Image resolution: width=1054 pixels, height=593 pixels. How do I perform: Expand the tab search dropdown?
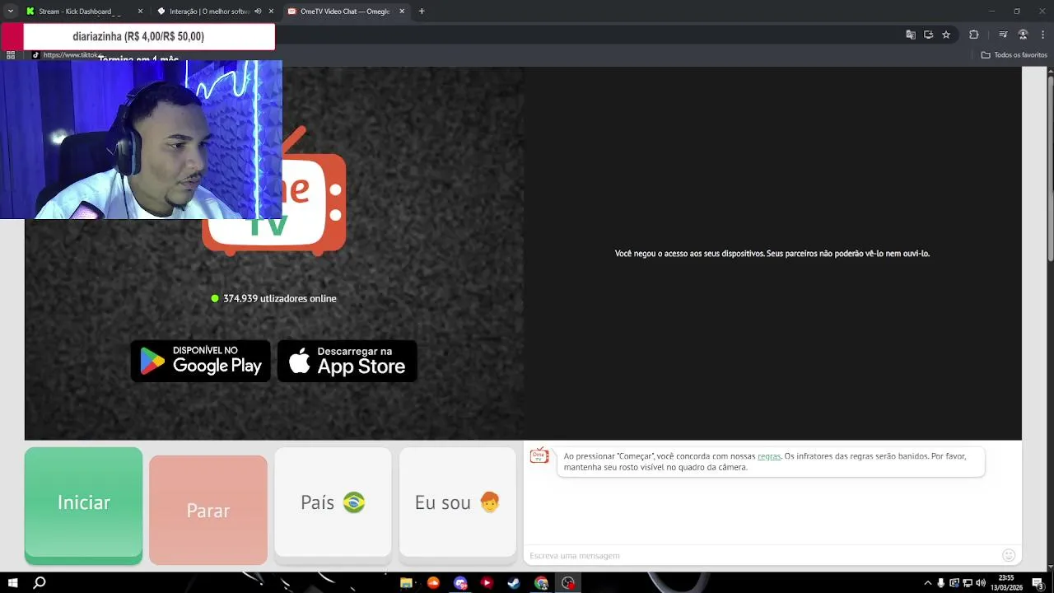[10, 12]
